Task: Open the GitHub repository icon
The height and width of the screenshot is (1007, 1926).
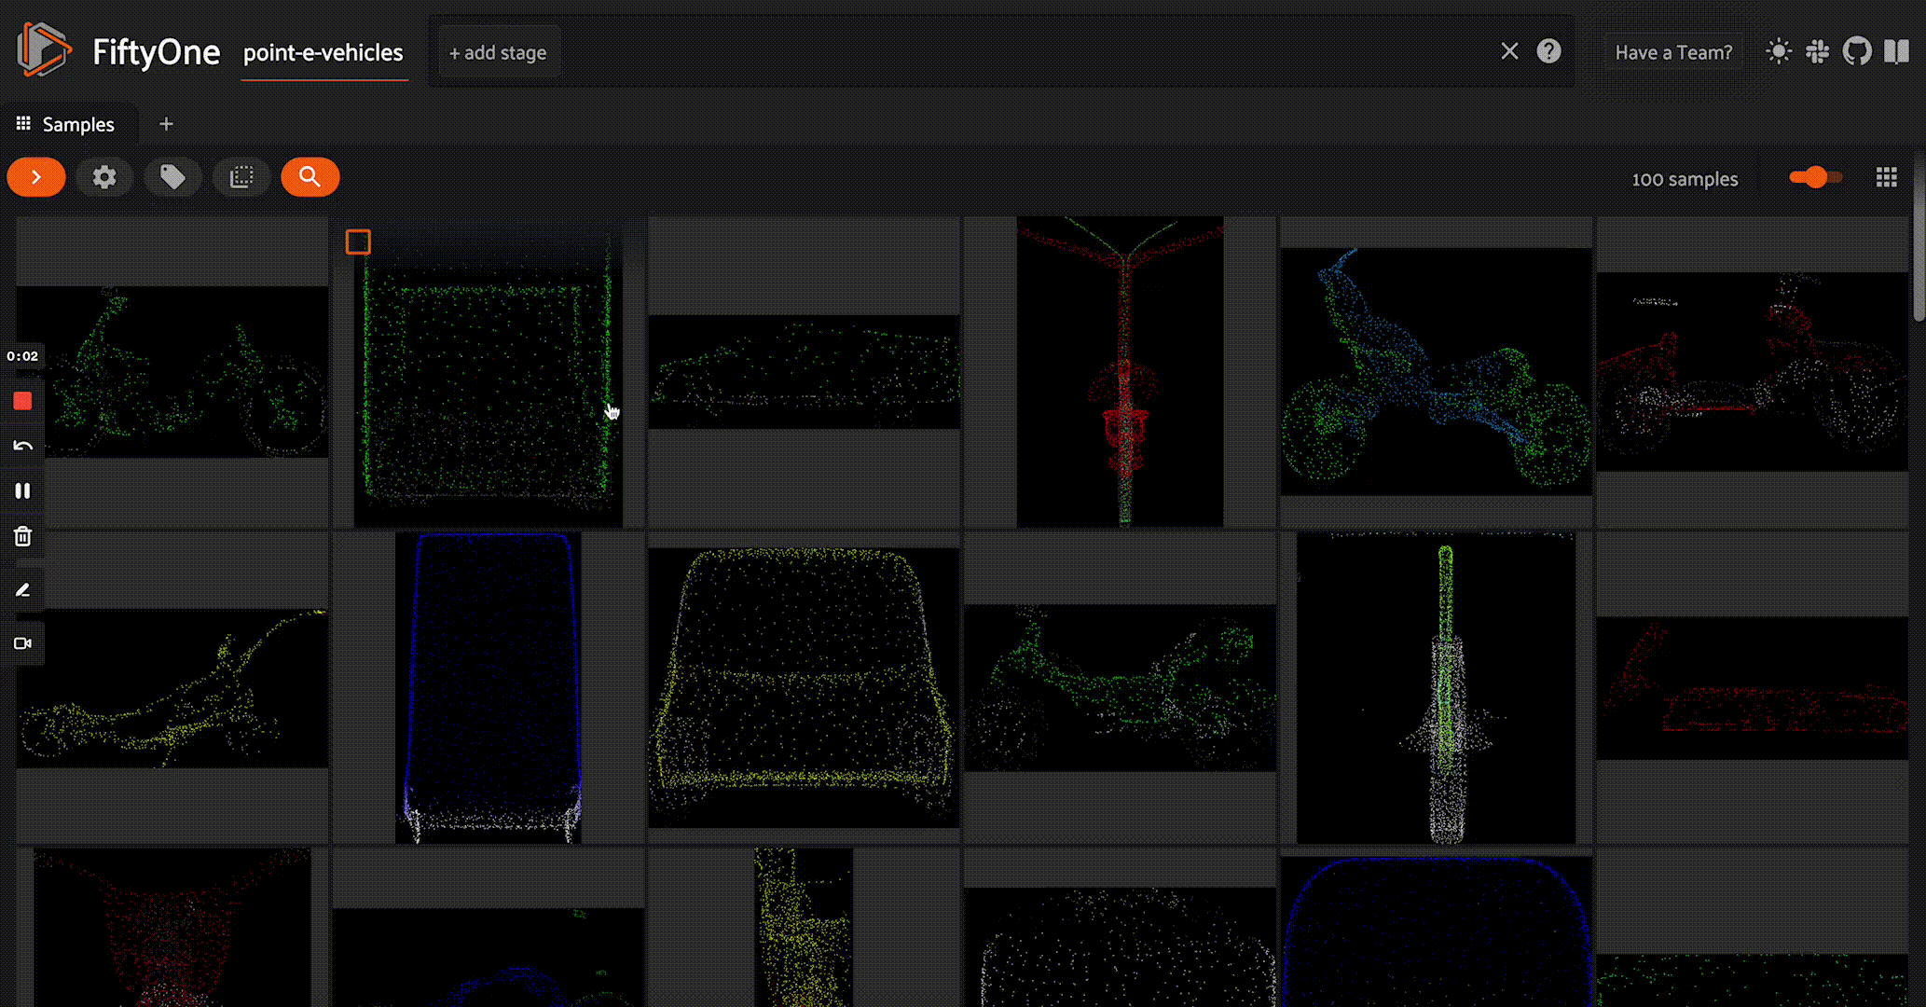Action: tap(1856, 51)
